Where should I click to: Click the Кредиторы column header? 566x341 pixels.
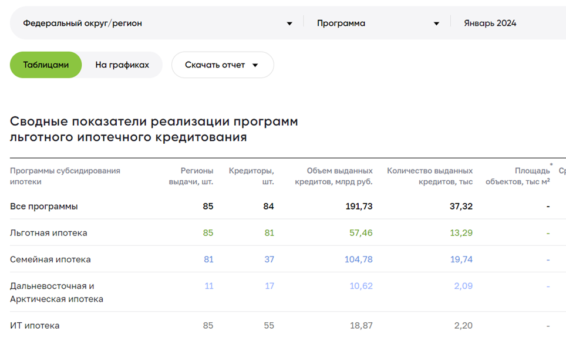coord(251,176)
